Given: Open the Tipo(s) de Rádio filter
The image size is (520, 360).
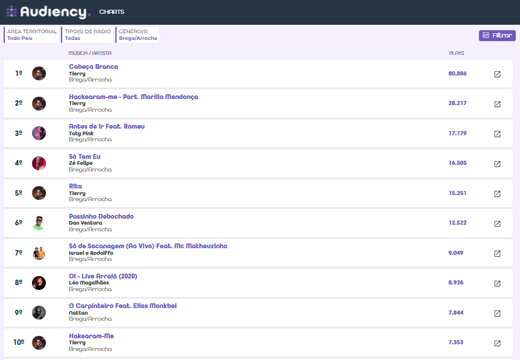Looking at the screenshot, I should click(88, 35).
